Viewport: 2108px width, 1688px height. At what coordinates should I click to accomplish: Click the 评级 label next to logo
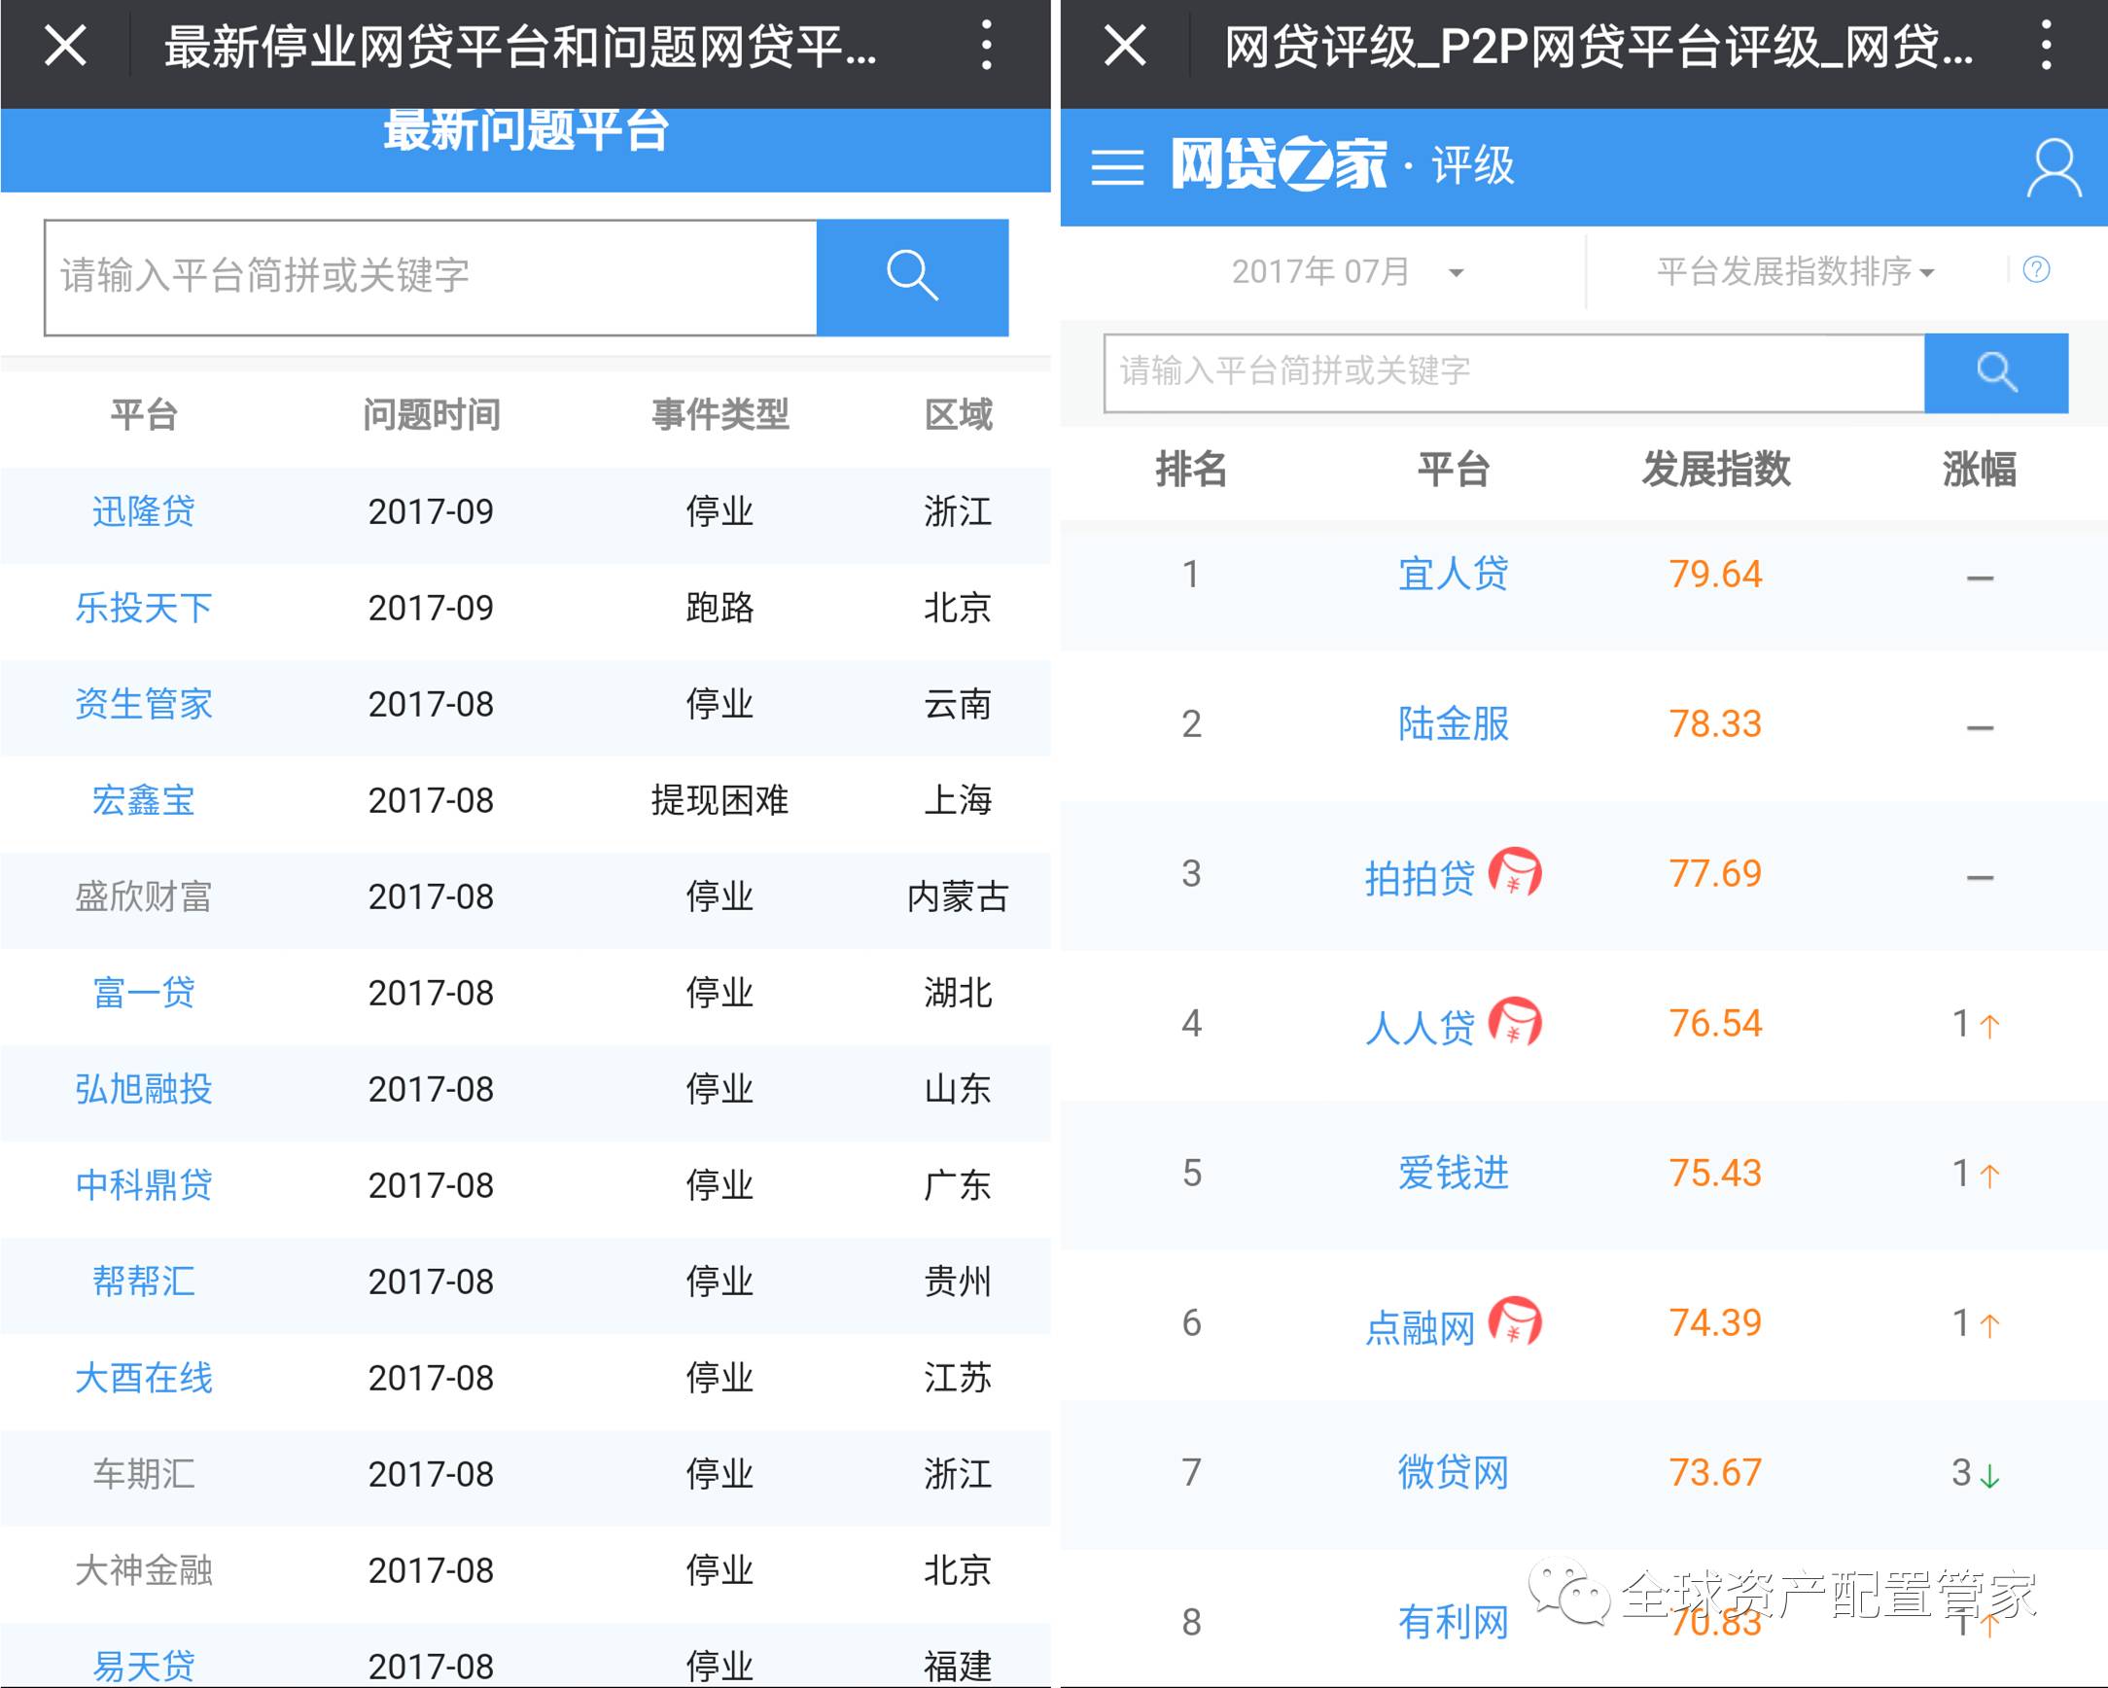click(x=1472, y=165)
